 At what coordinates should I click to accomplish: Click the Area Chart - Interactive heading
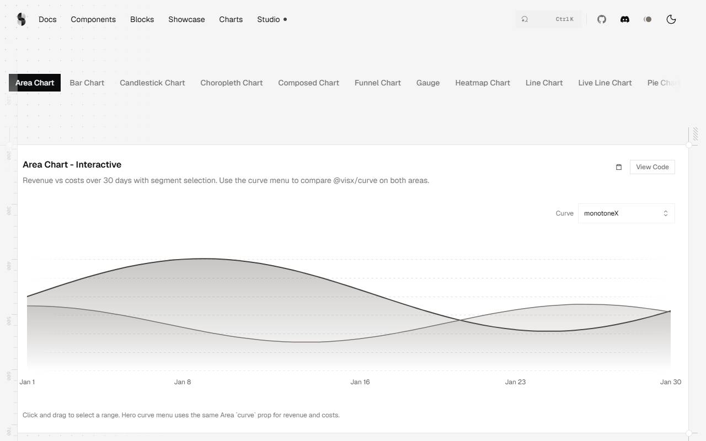click(x=72, y=164)
